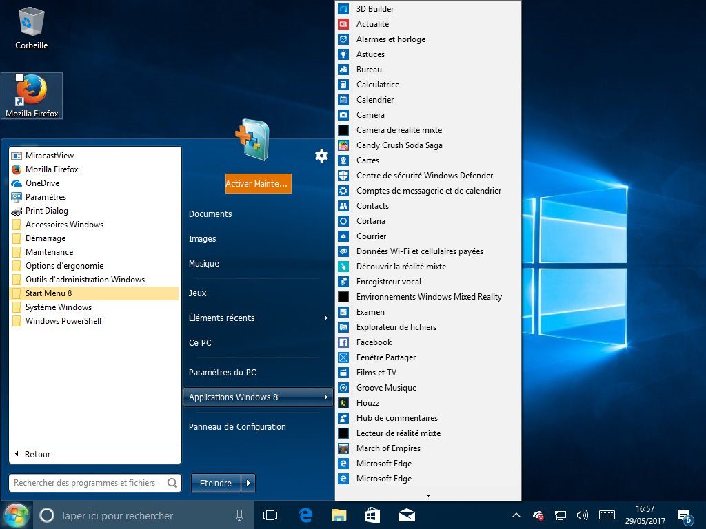Show hidden tray icons chevron
706x529 pixels.
[516, 515]
